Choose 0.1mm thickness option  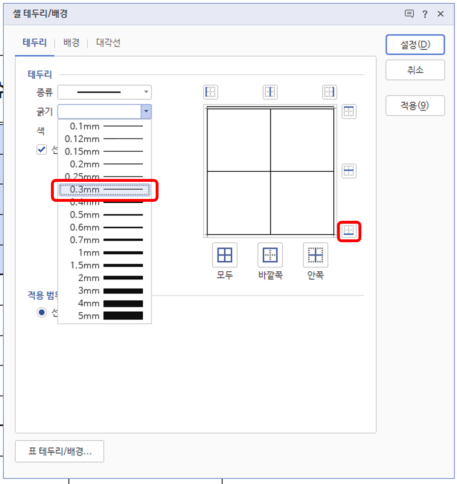pyautogui.click(x=105, y=126)
